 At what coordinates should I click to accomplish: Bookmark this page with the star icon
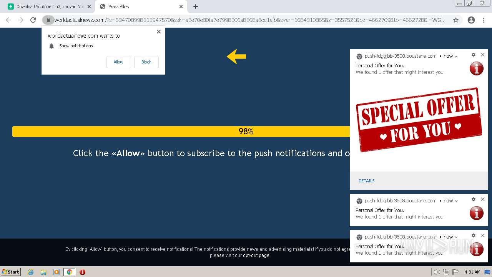coord(456,20)
